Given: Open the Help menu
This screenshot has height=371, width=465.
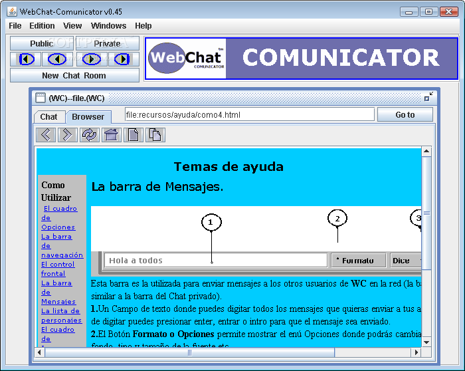Looking at the screenshot, I should pyautogui.click(x=143, y=26).
